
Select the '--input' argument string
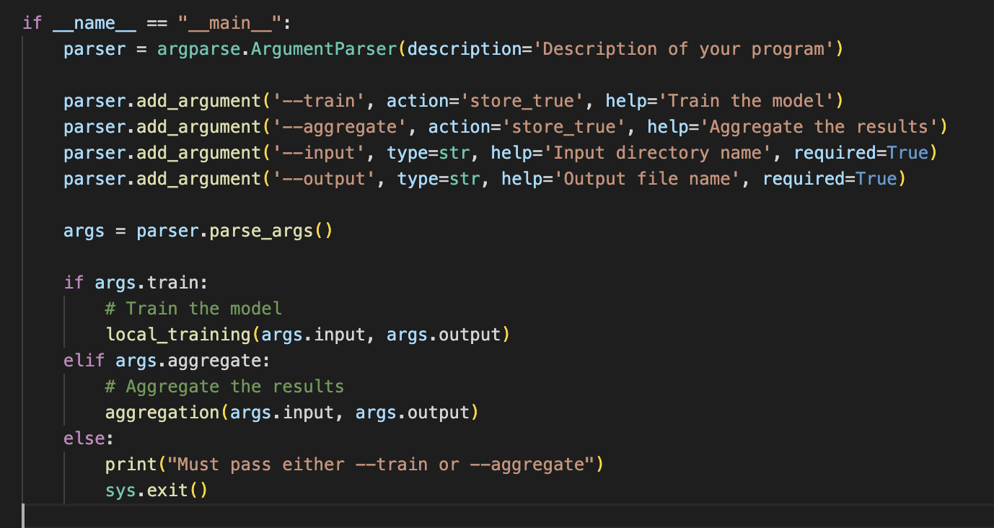[319, 153]
